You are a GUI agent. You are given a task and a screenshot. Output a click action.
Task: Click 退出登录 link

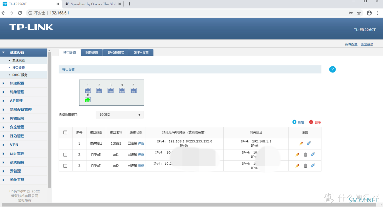pos(367,44)
